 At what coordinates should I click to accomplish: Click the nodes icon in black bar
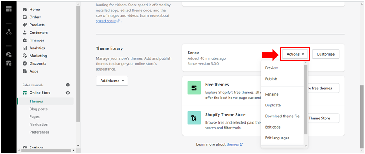coord(9,32)
